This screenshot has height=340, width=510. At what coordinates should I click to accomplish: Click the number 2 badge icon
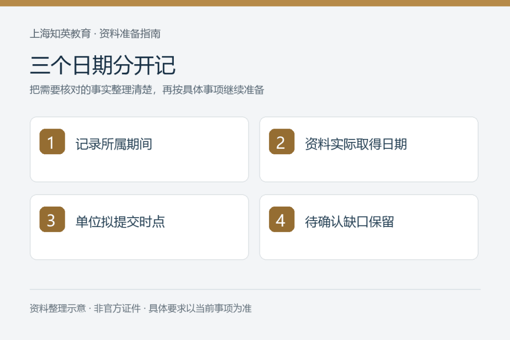[282, 141]
